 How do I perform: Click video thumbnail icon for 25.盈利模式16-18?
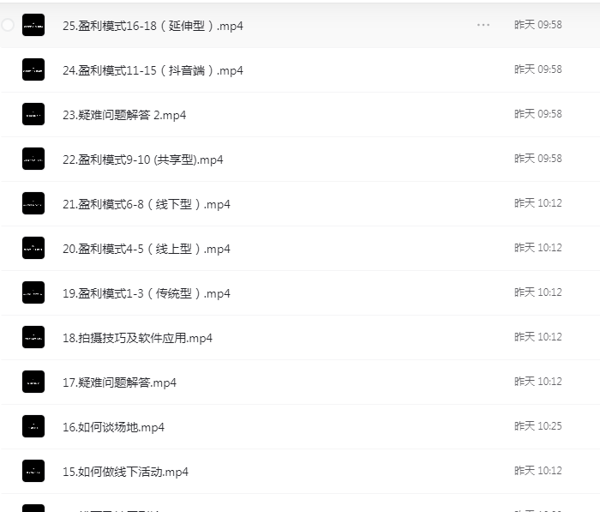pyautogui.click(x=33, y=26)
